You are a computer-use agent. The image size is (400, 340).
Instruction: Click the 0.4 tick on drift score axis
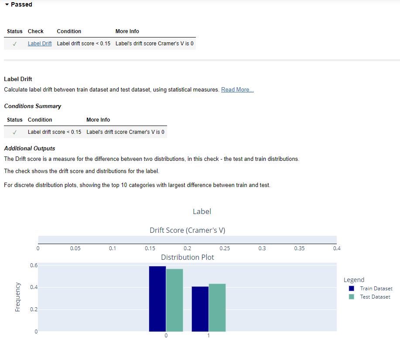click(336, 248)
